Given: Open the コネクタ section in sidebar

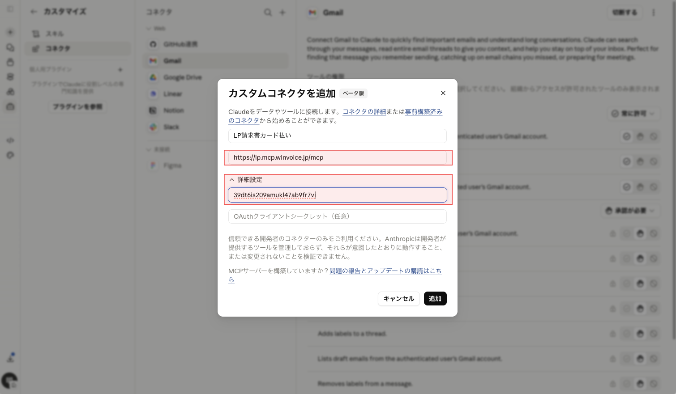Looking at the screenshot, I should [78, 48].
